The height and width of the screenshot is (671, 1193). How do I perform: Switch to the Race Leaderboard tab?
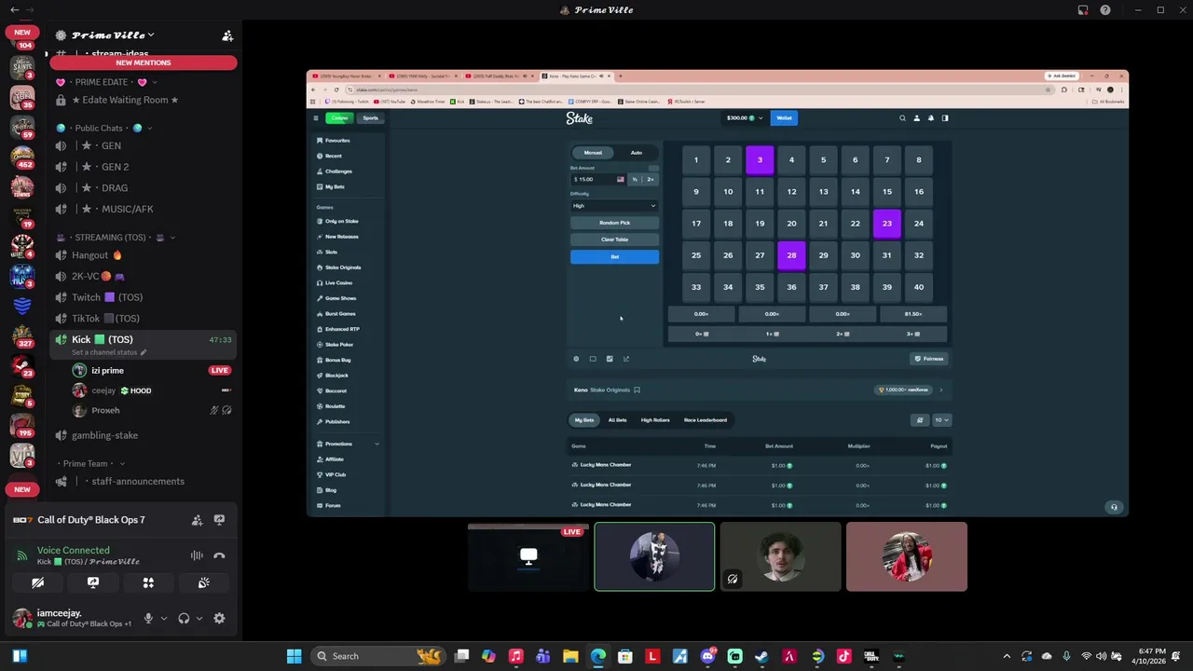(x=706, y=420)
